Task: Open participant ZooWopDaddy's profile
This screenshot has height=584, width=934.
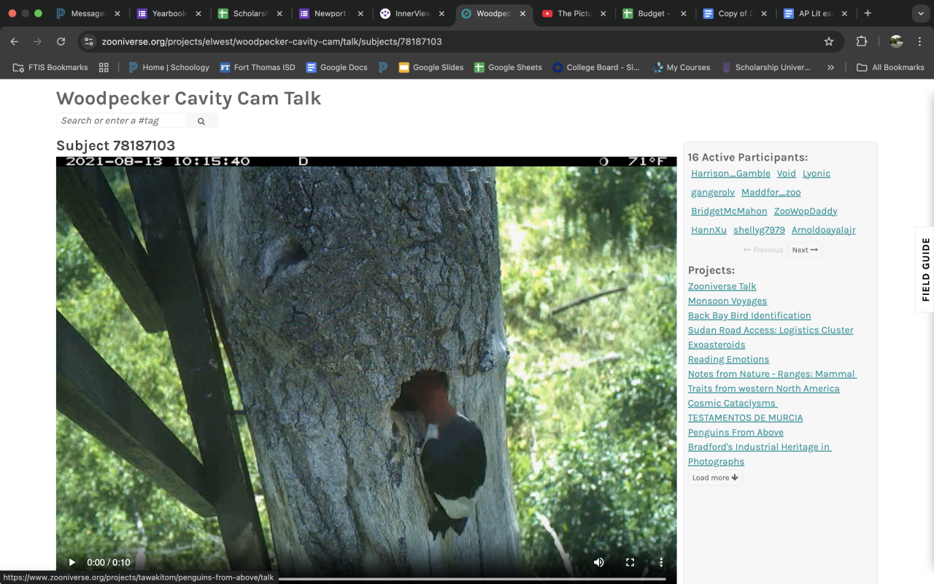Action: [806, 211]
